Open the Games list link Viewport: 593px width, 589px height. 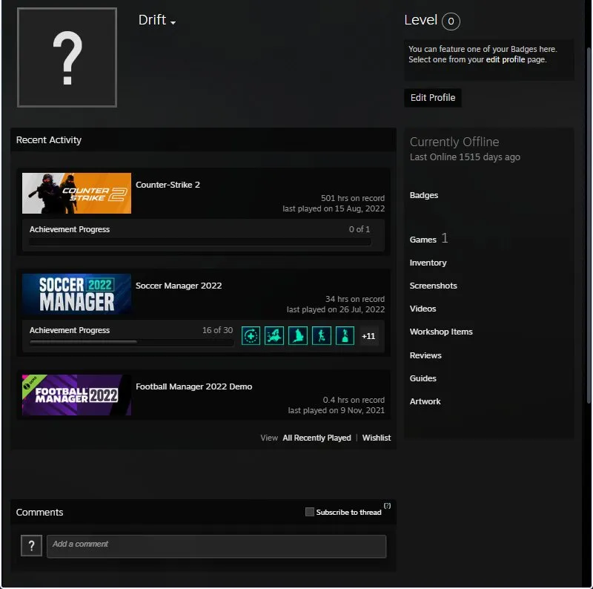click(423, 240)
